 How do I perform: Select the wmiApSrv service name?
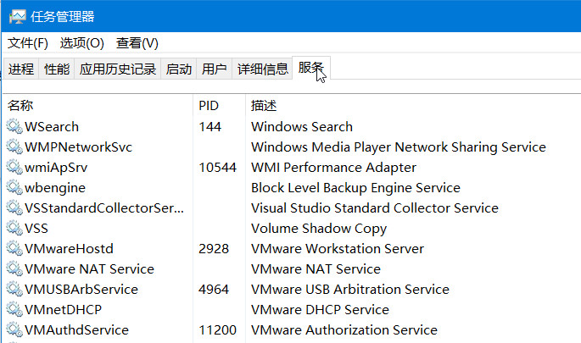click(56, 168)
